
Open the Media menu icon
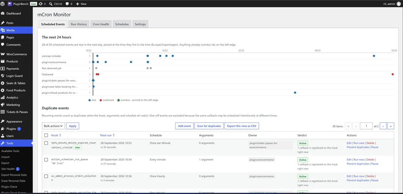point(3,30)
